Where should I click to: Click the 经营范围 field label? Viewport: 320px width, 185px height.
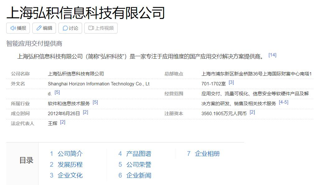point(174,94)
